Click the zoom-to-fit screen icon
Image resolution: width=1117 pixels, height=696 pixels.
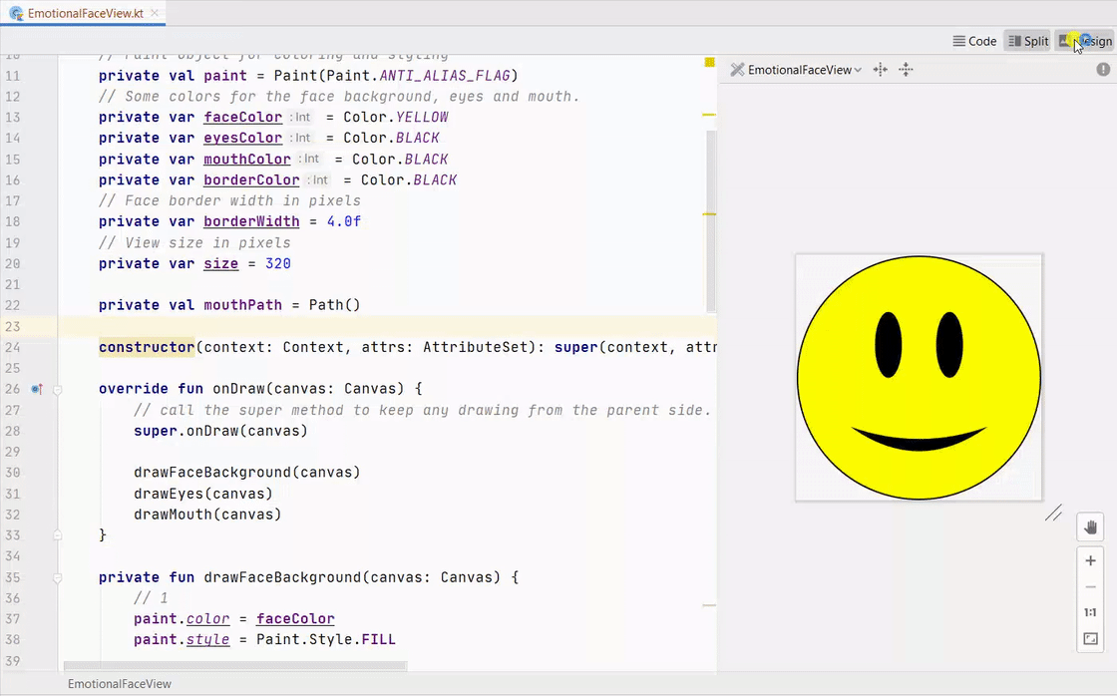tap(1090, 639)
